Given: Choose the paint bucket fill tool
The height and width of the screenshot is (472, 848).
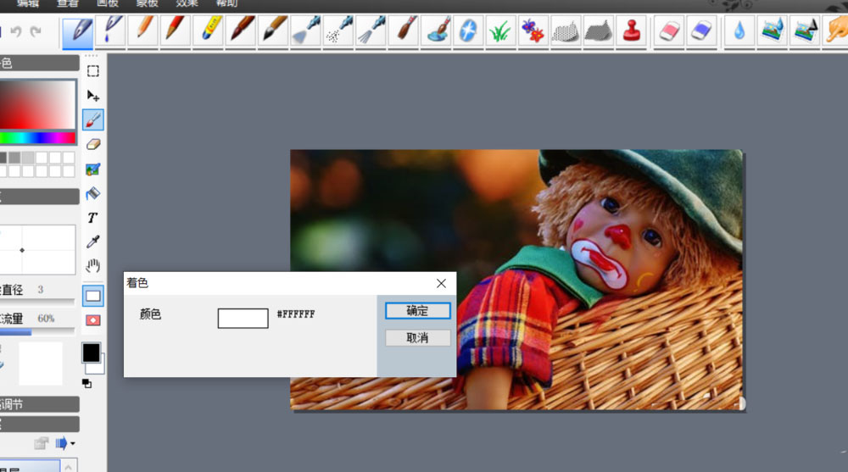Looking at the screenshot, I should click(x=93, y=193).
